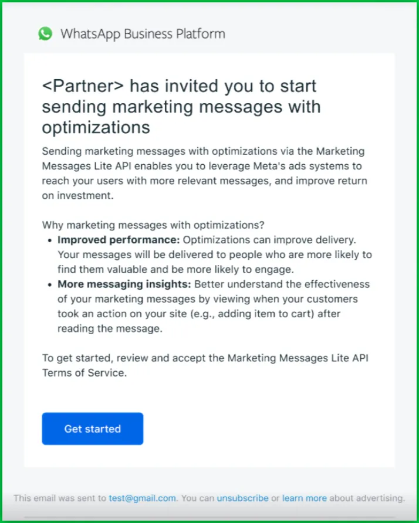The image size is (419, 523).
Task: Click the bold 'More messaging insights:' label
Action: 124,284
